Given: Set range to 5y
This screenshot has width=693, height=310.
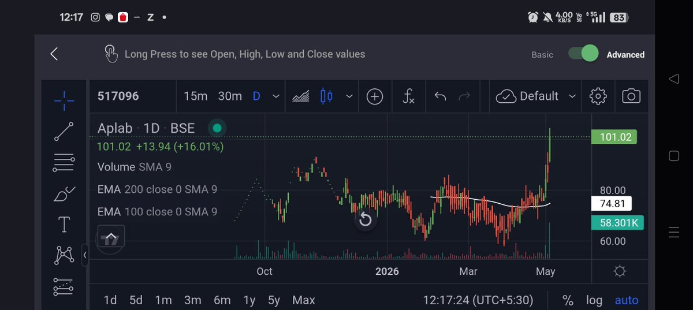Looking at the screenshot, I should coord(274,300).
